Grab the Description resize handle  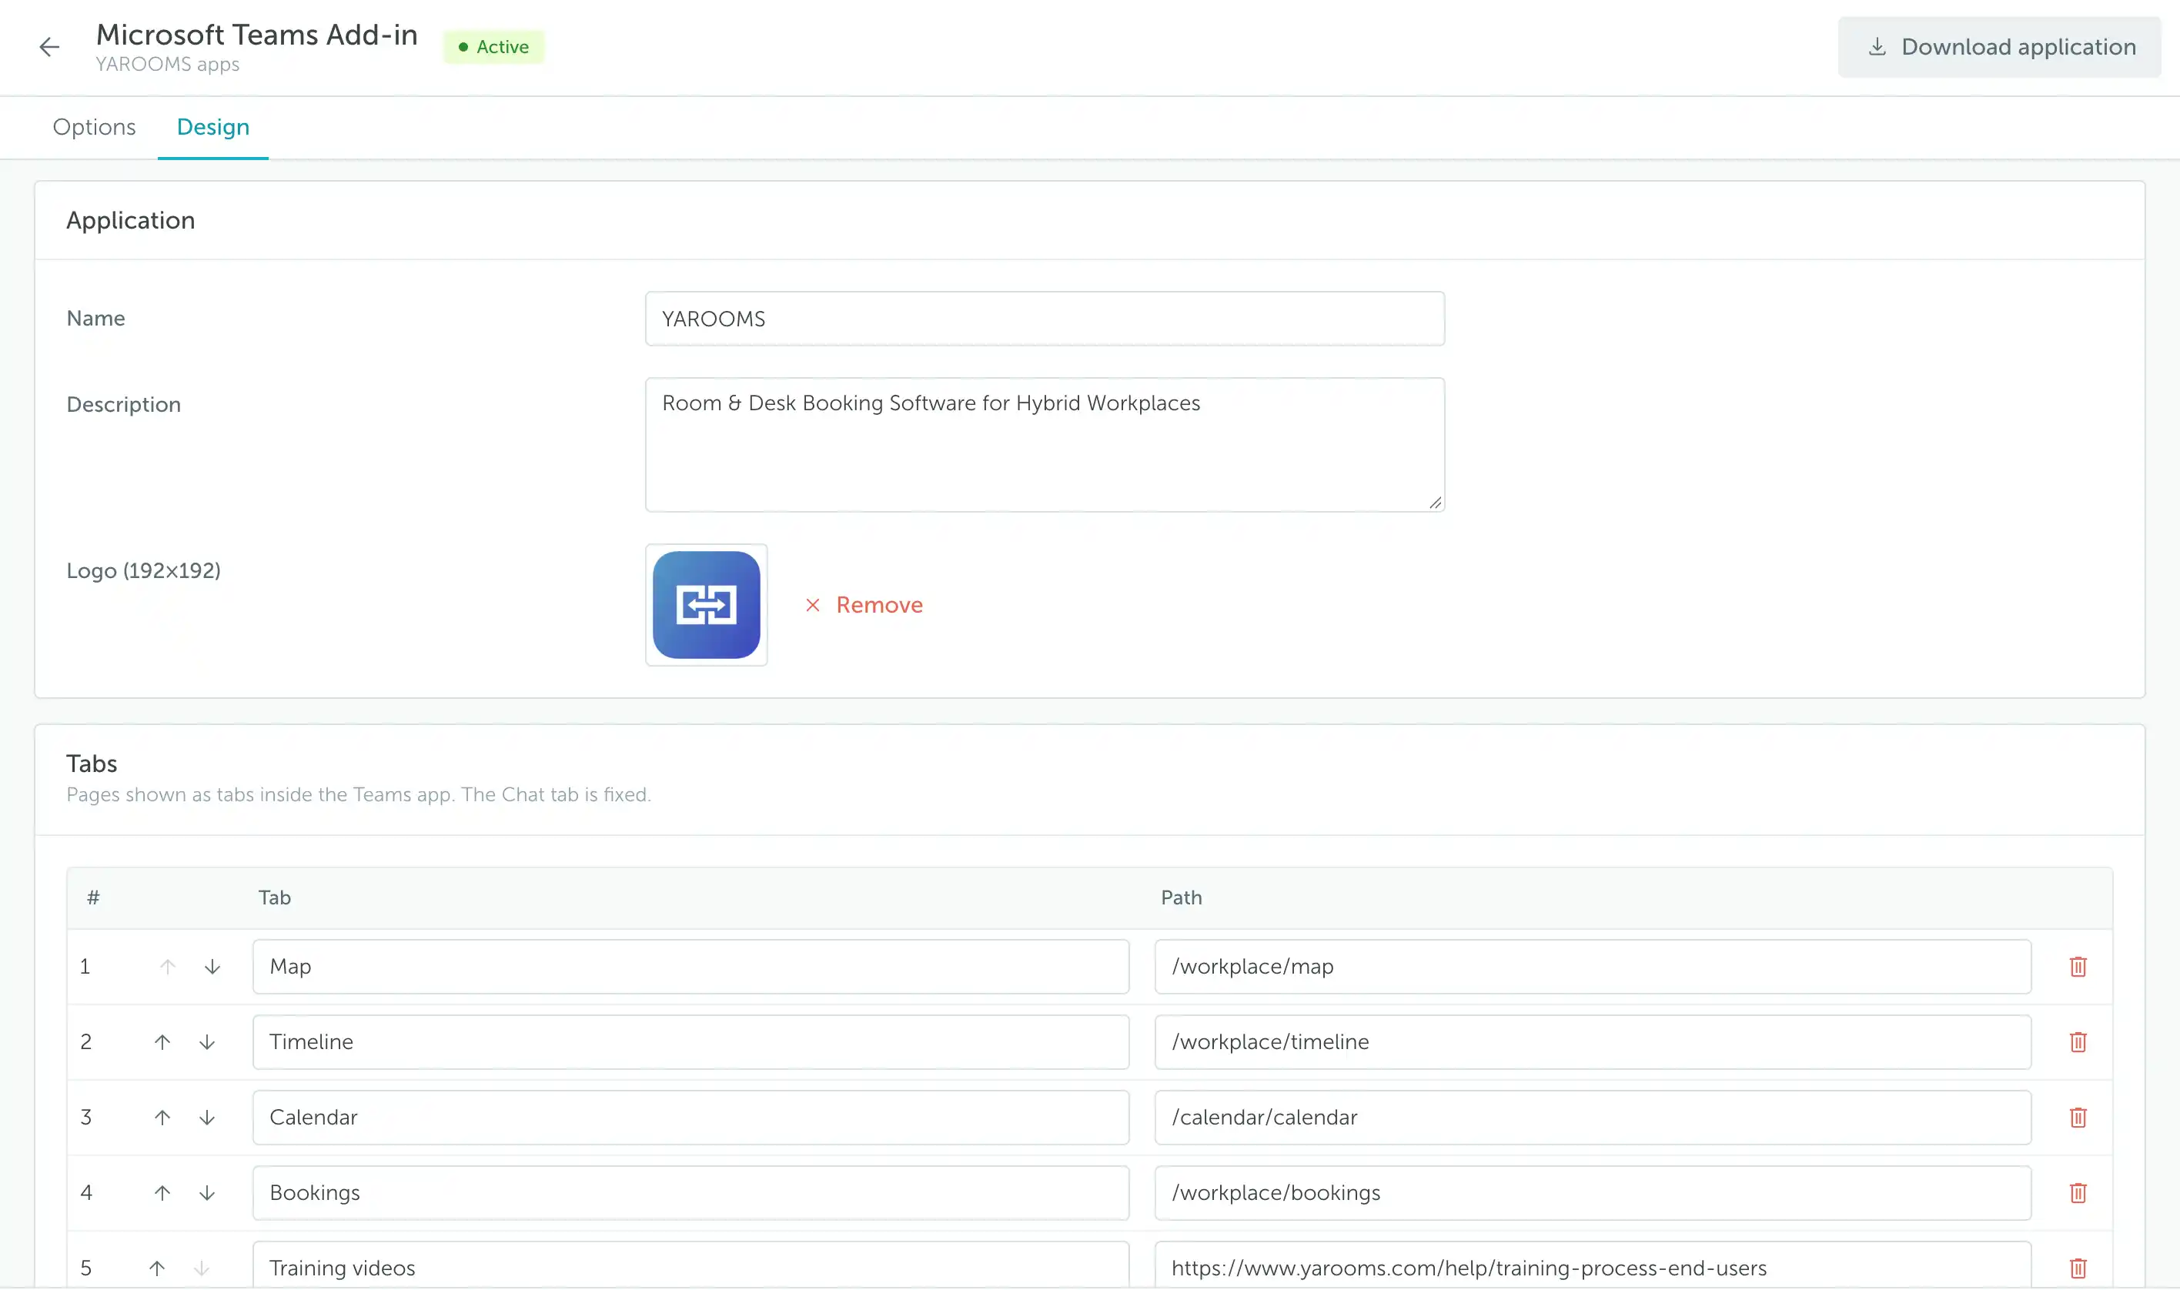point(1435,503)
